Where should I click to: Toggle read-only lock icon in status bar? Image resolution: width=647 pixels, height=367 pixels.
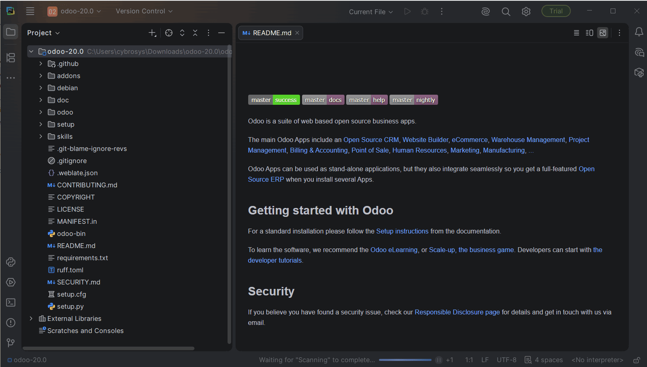636,360
